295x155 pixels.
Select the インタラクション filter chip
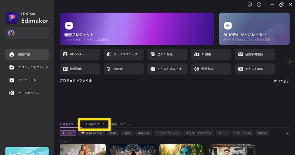pyautogui.click(x=168, y=133)
